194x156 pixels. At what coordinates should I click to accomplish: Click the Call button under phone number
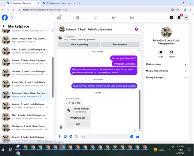(78, 124)
